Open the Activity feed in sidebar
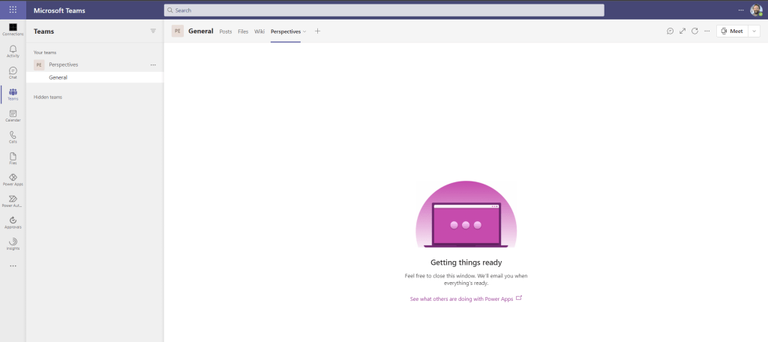This screenshot has height=342, width=768. [x=13, y=51]
